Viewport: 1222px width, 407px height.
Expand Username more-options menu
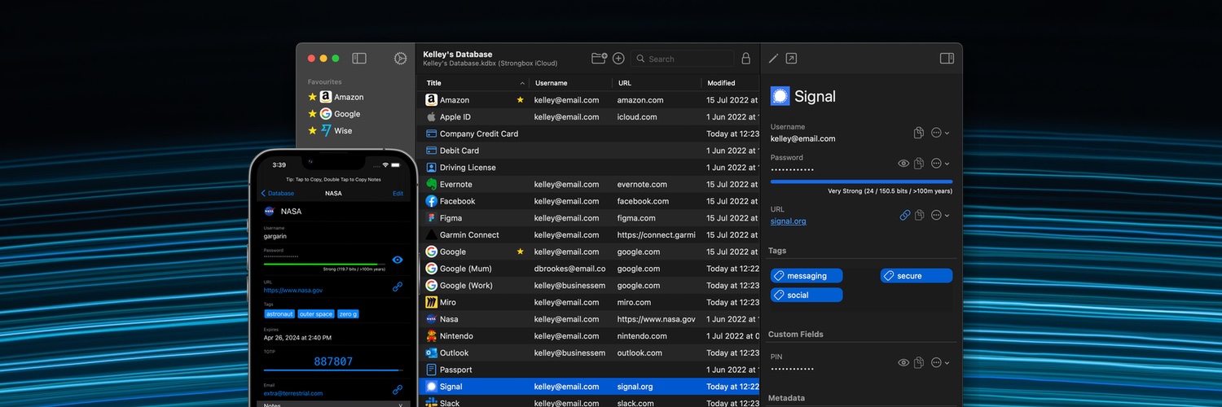(x=940, y=133)
